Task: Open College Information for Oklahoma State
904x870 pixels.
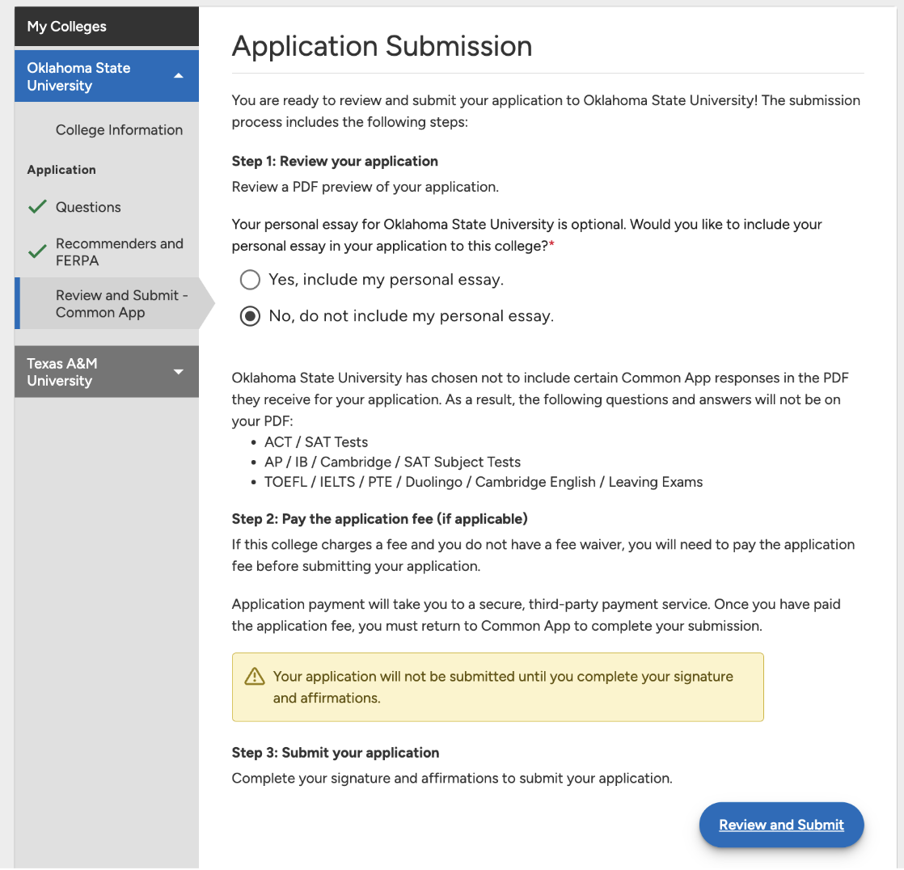Action: pyautogui.click(x=119, y=129)
